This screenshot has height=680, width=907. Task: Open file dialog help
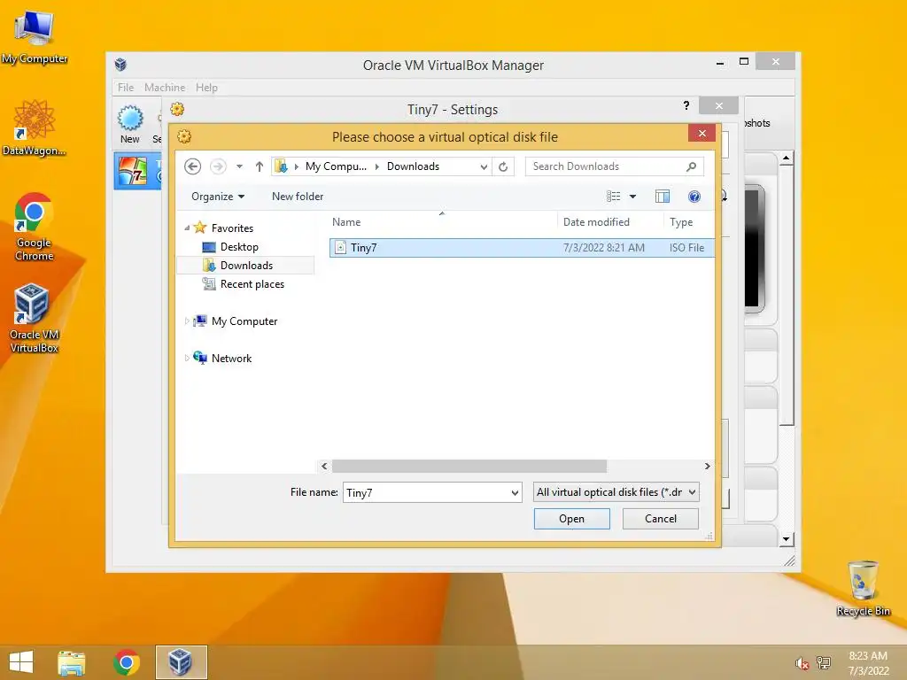[x=694, y=197]
